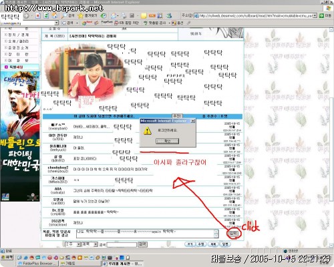Viewport: 334px width, 267px height.
Task: Click the address bar URL field
Action: click(255, 15)
